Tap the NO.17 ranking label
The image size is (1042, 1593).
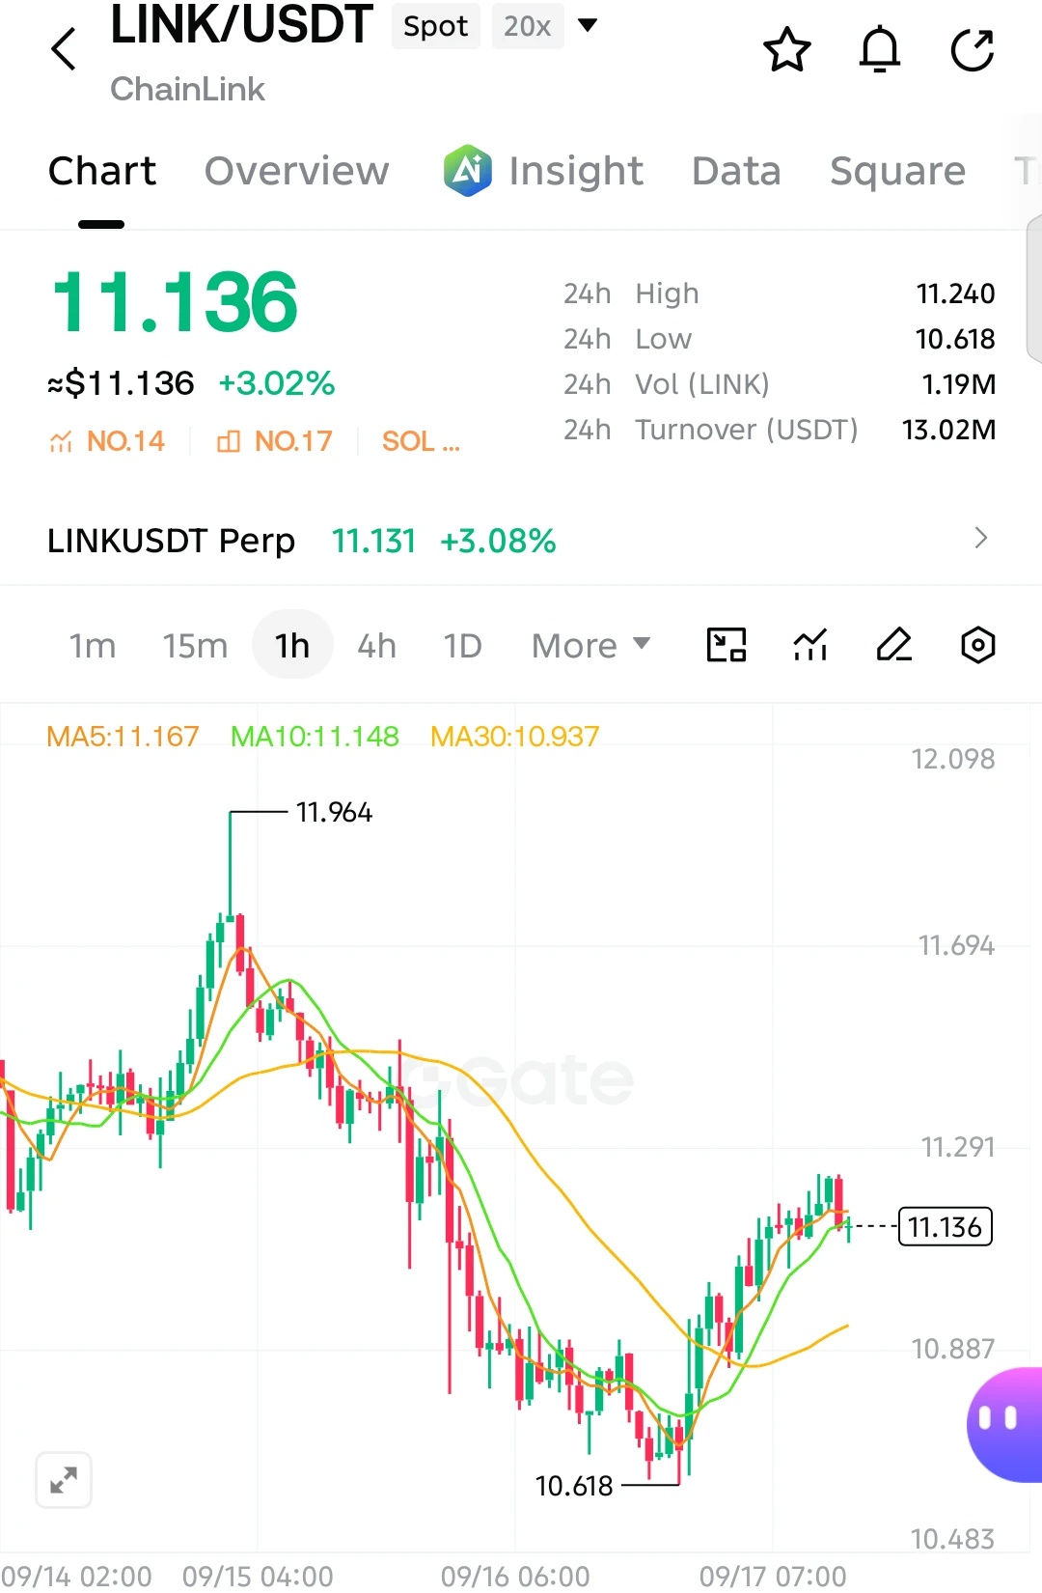tap(293, 442)
